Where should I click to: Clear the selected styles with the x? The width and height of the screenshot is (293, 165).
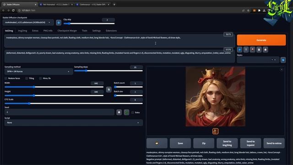[x=272, y=60]
